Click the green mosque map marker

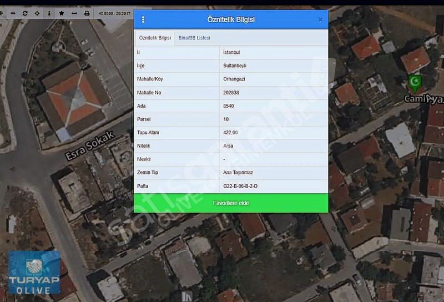(415, 84)
